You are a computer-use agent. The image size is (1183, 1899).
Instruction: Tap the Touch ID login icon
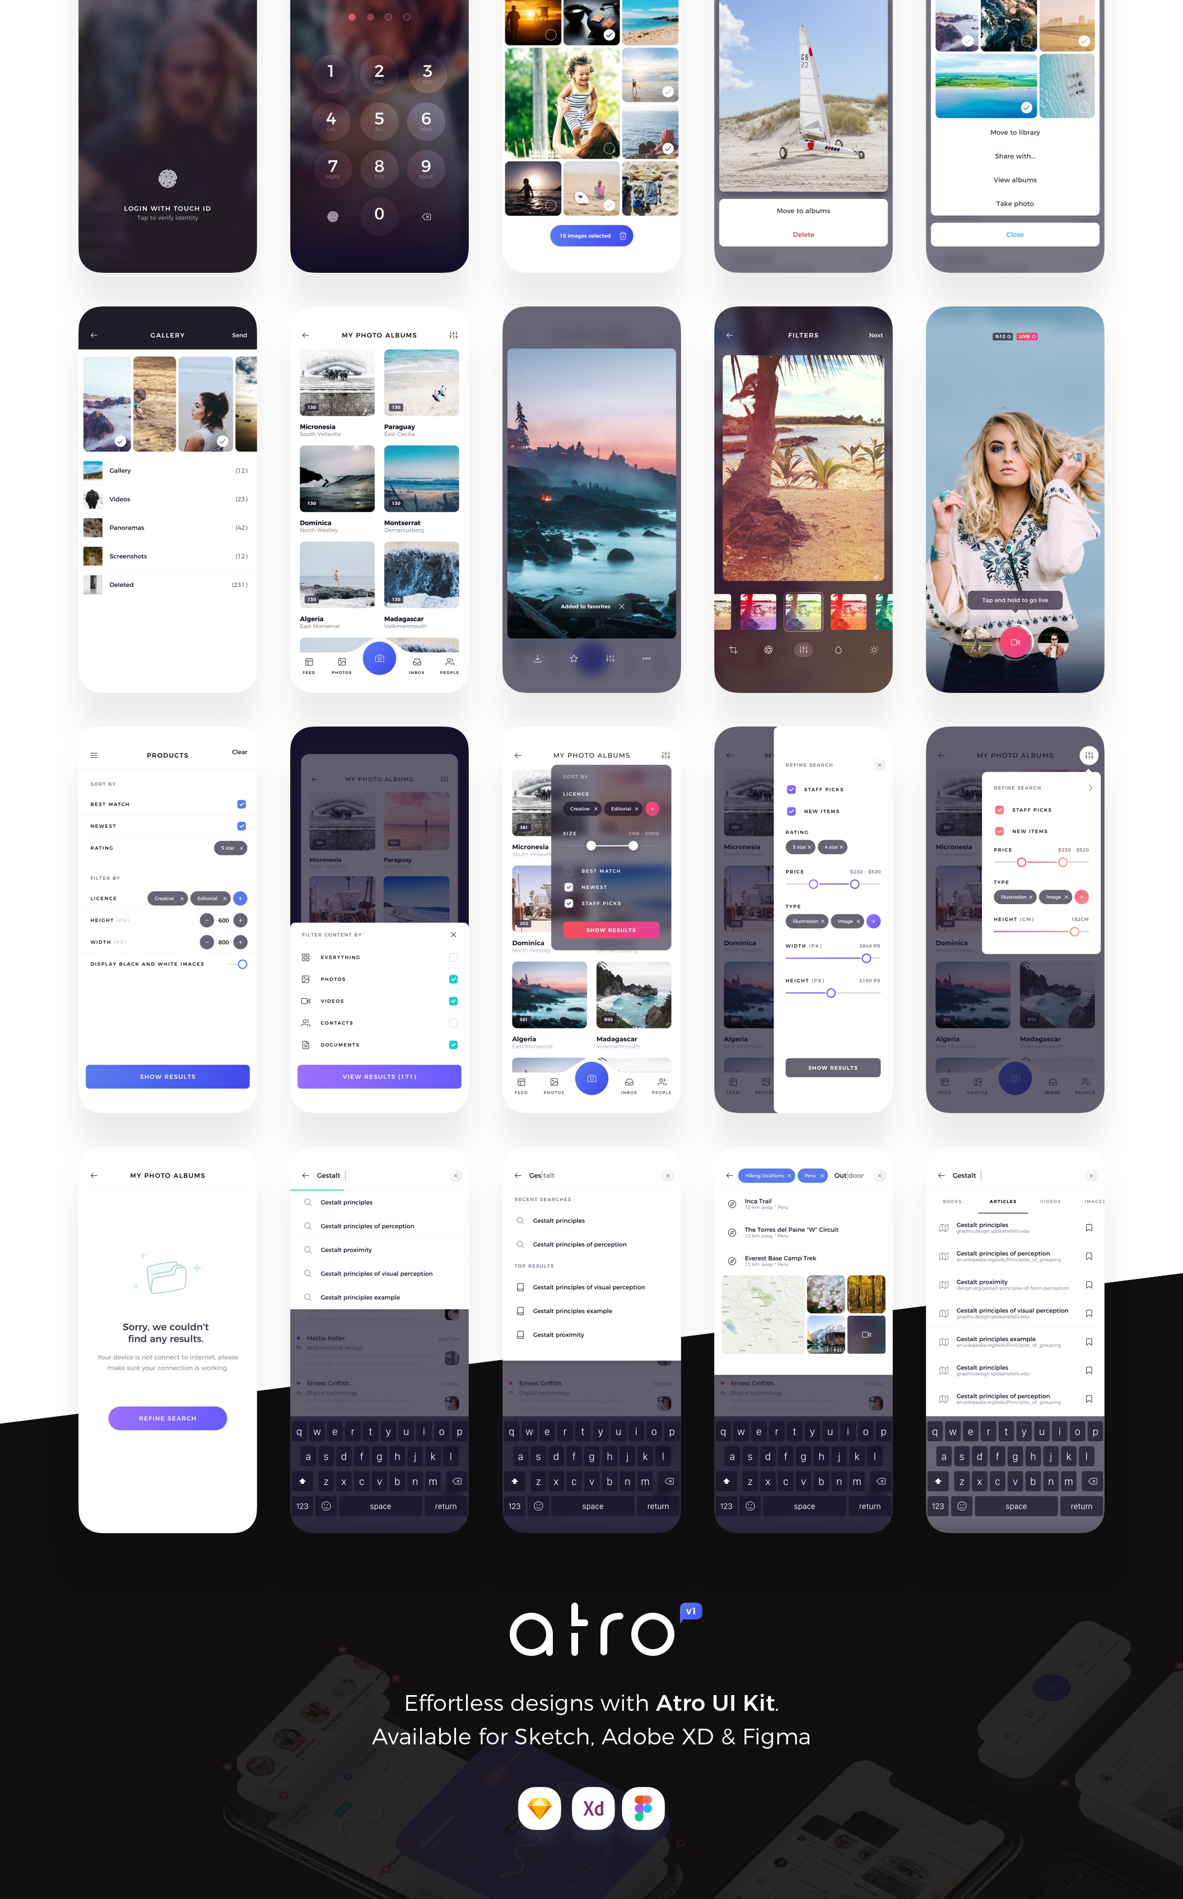pos(166,179)
